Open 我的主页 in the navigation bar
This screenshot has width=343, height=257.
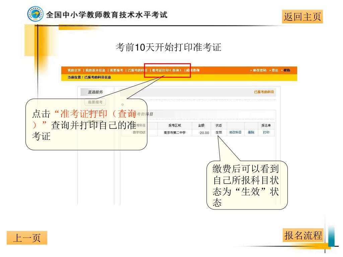click(x=74, y=70)
